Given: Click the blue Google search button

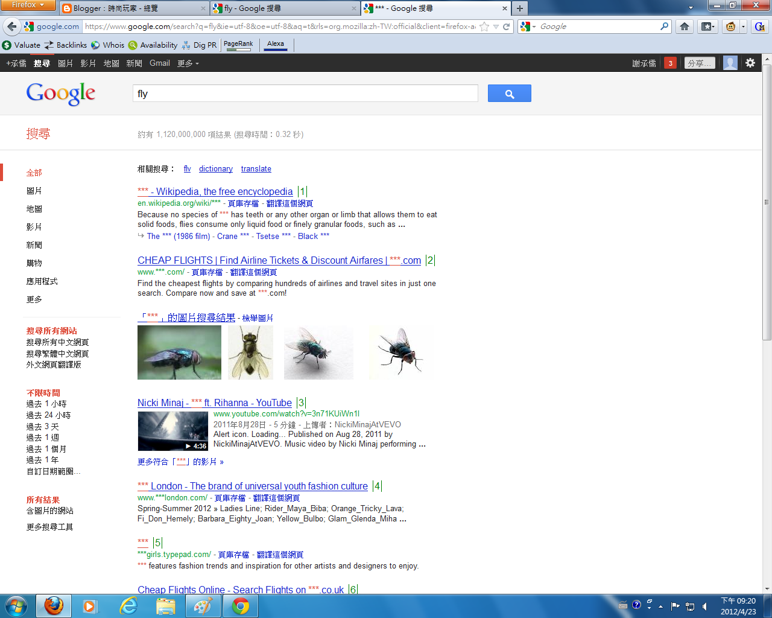Looking at the screenshot, I should click(x=510, y=94).
